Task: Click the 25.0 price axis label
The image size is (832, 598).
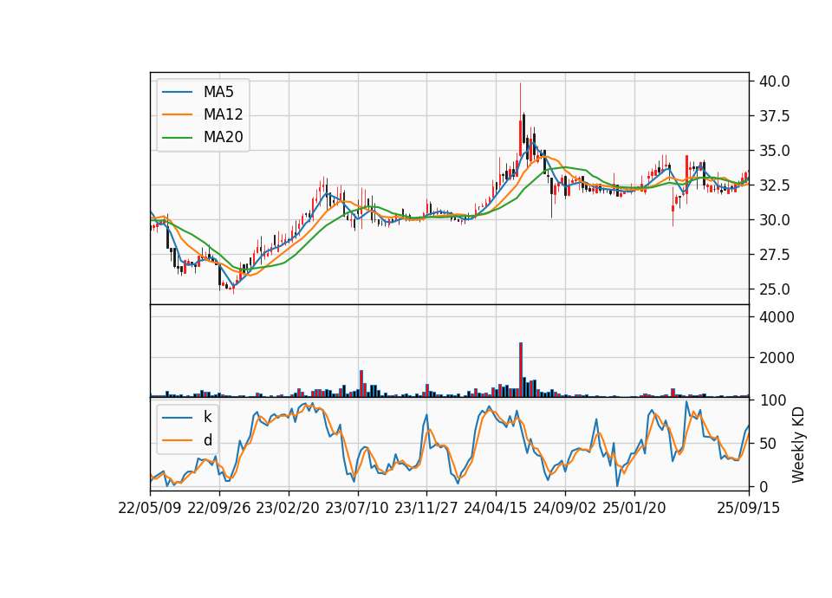Action: [774, 289]
